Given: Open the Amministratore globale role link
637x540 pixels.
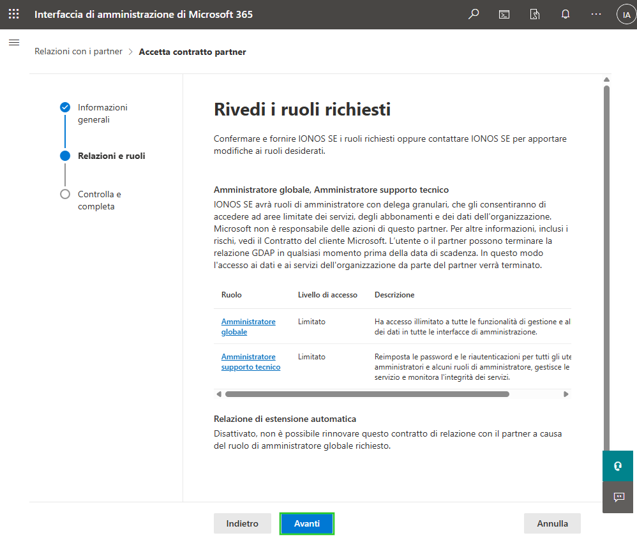Looking at the screenshot, I should [248, 327].
